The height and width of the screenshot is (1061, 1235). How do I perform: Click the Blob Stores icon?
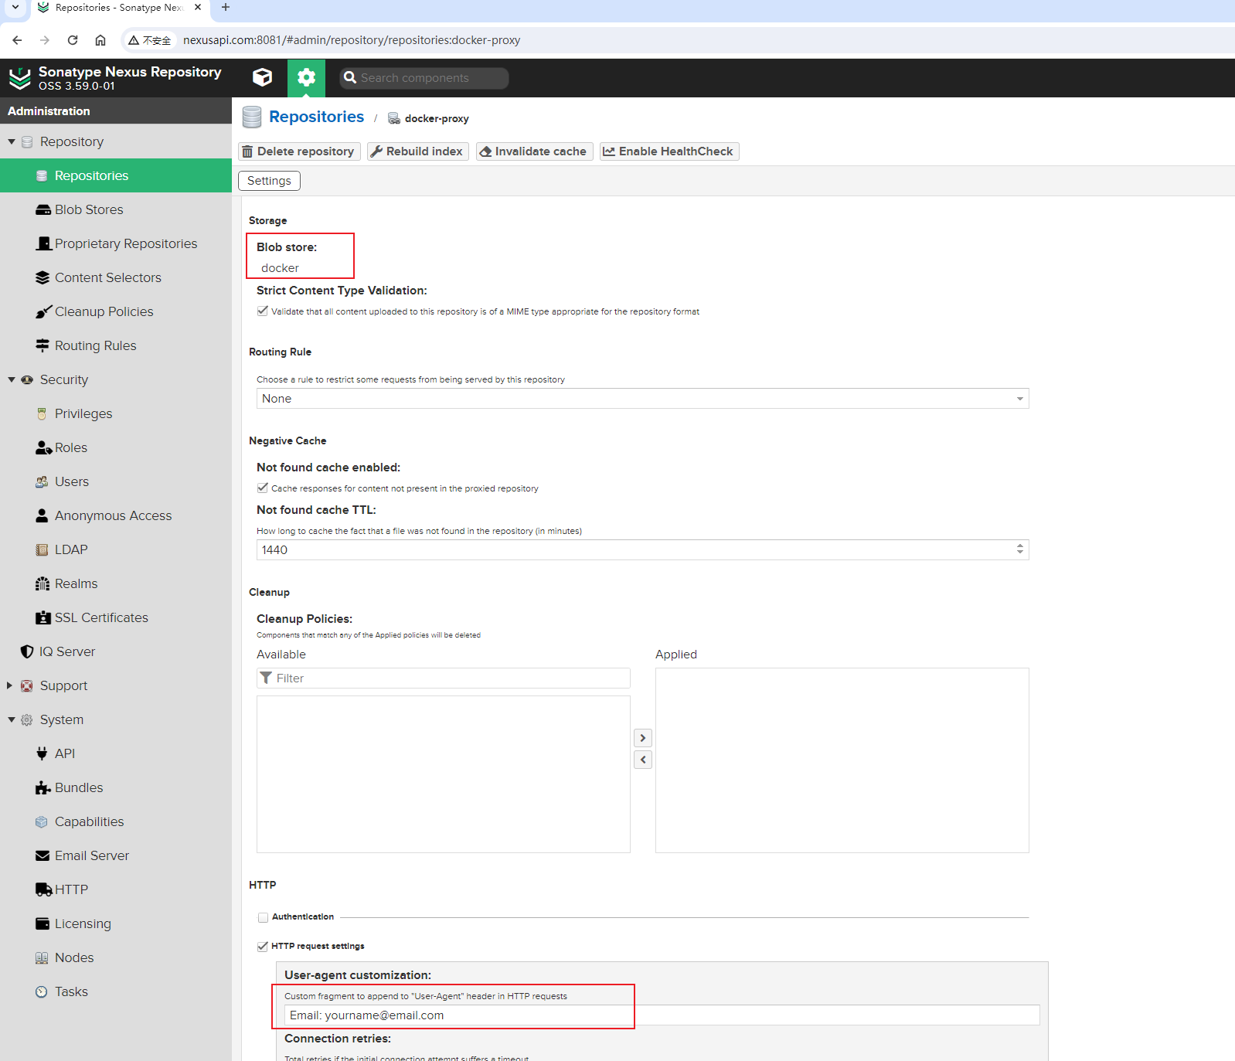43,210
